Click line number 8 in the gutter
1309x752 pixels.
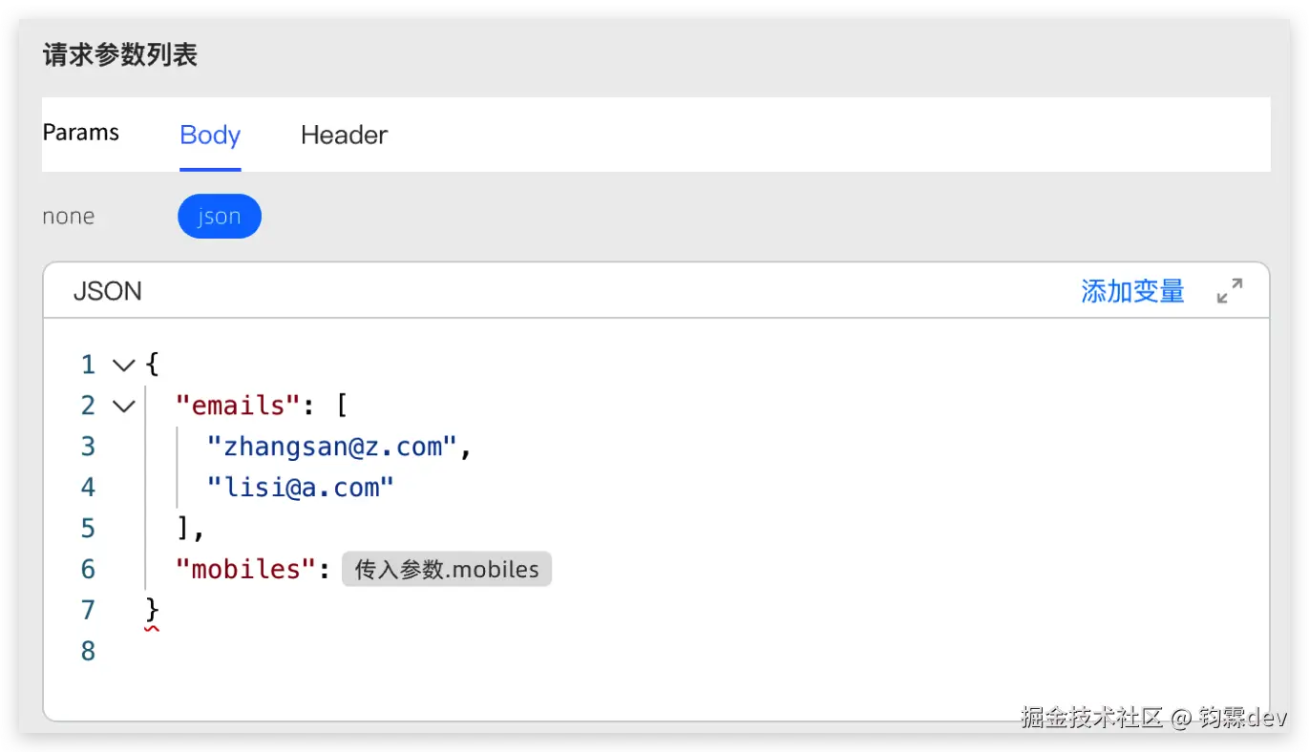(88, 651)
